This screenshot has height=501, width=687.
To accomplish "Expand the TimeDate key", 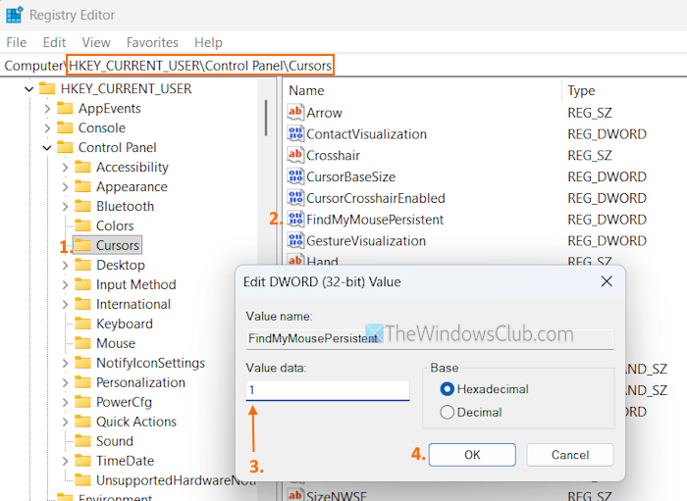I will (x=66, y=461).
